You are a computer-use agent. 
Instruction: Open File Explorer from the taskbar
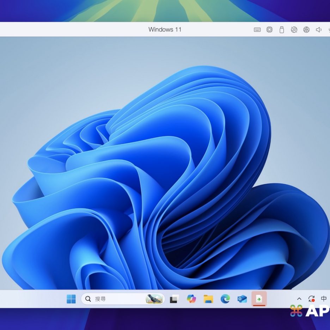coord(208,299)
